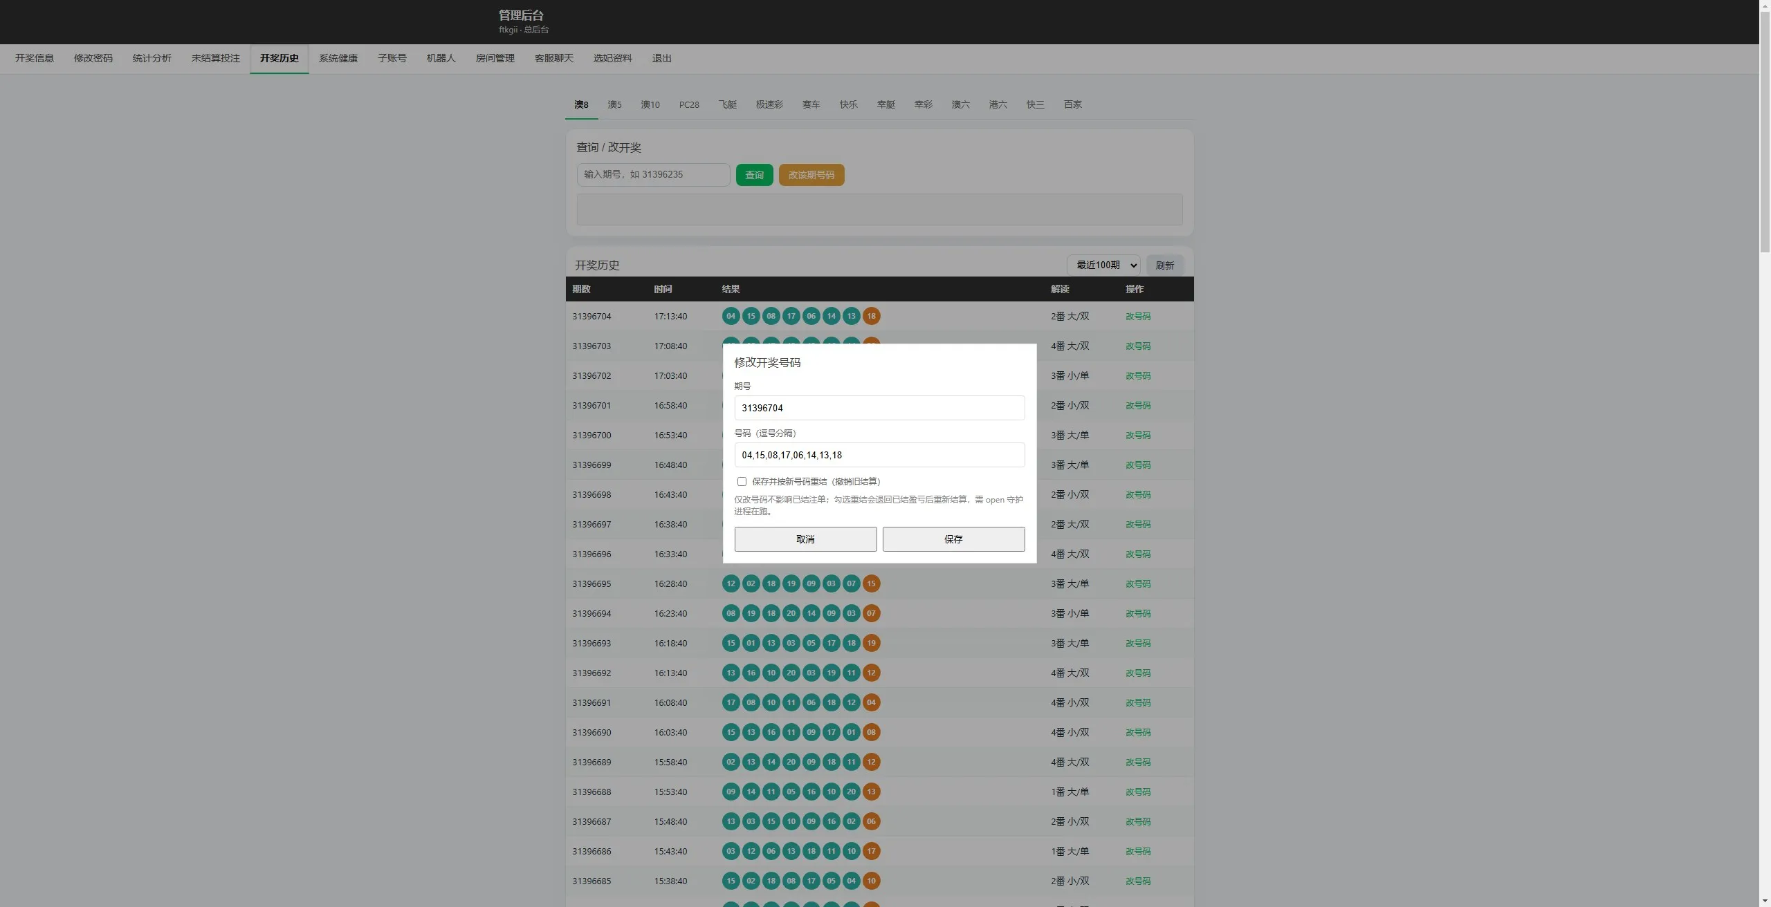The width and height of the screenshot is (1771, 907).
Task: Click the first green ball 04 in row 31396704
Action: (x=731, y=316)
